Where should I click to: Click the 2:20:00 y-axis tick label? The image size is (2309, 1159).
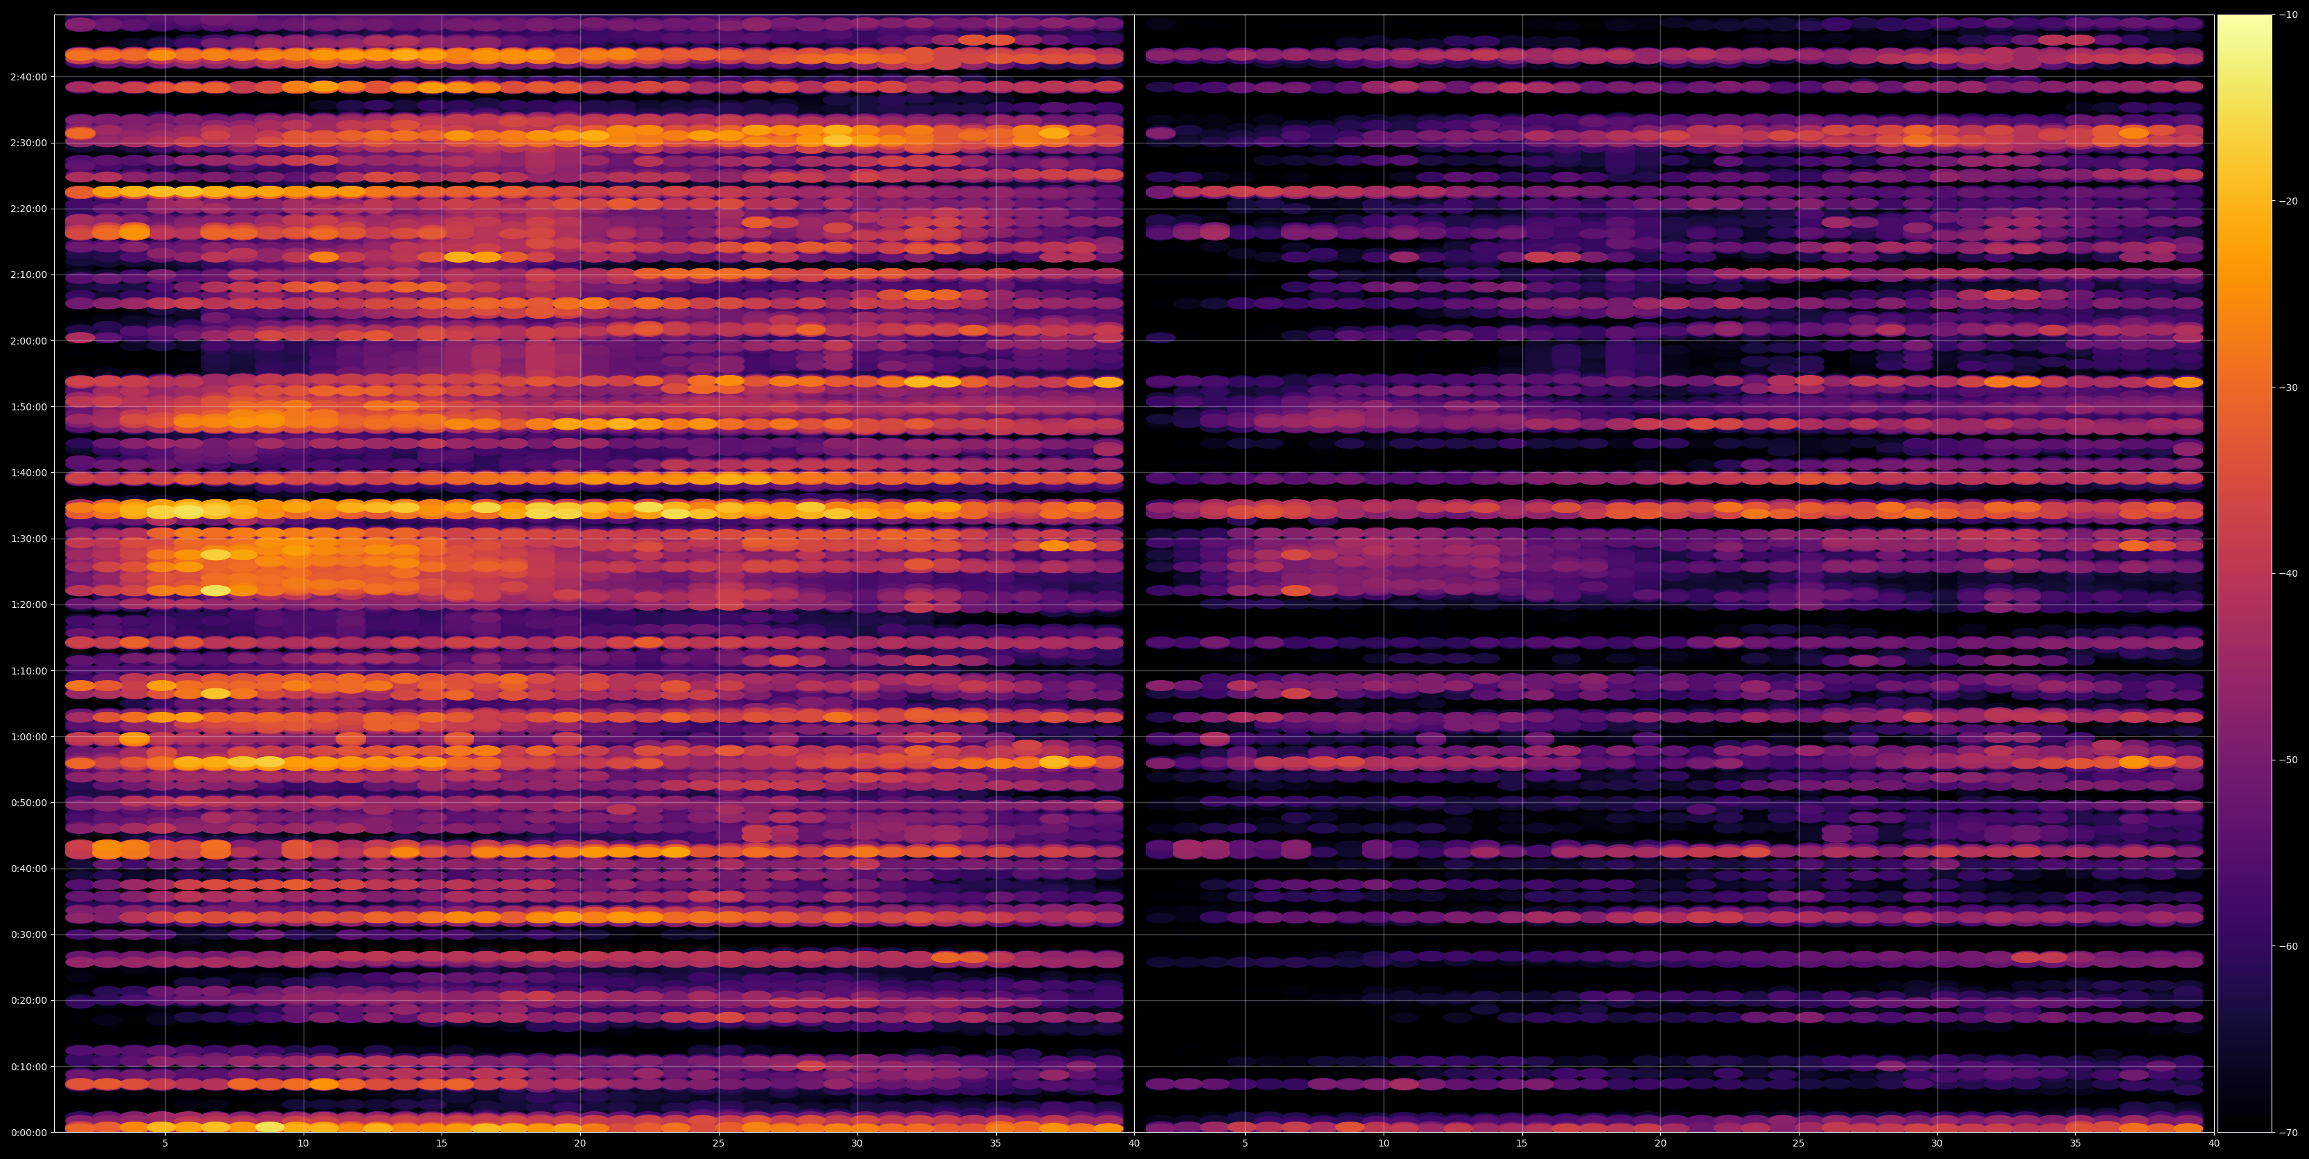28,209
